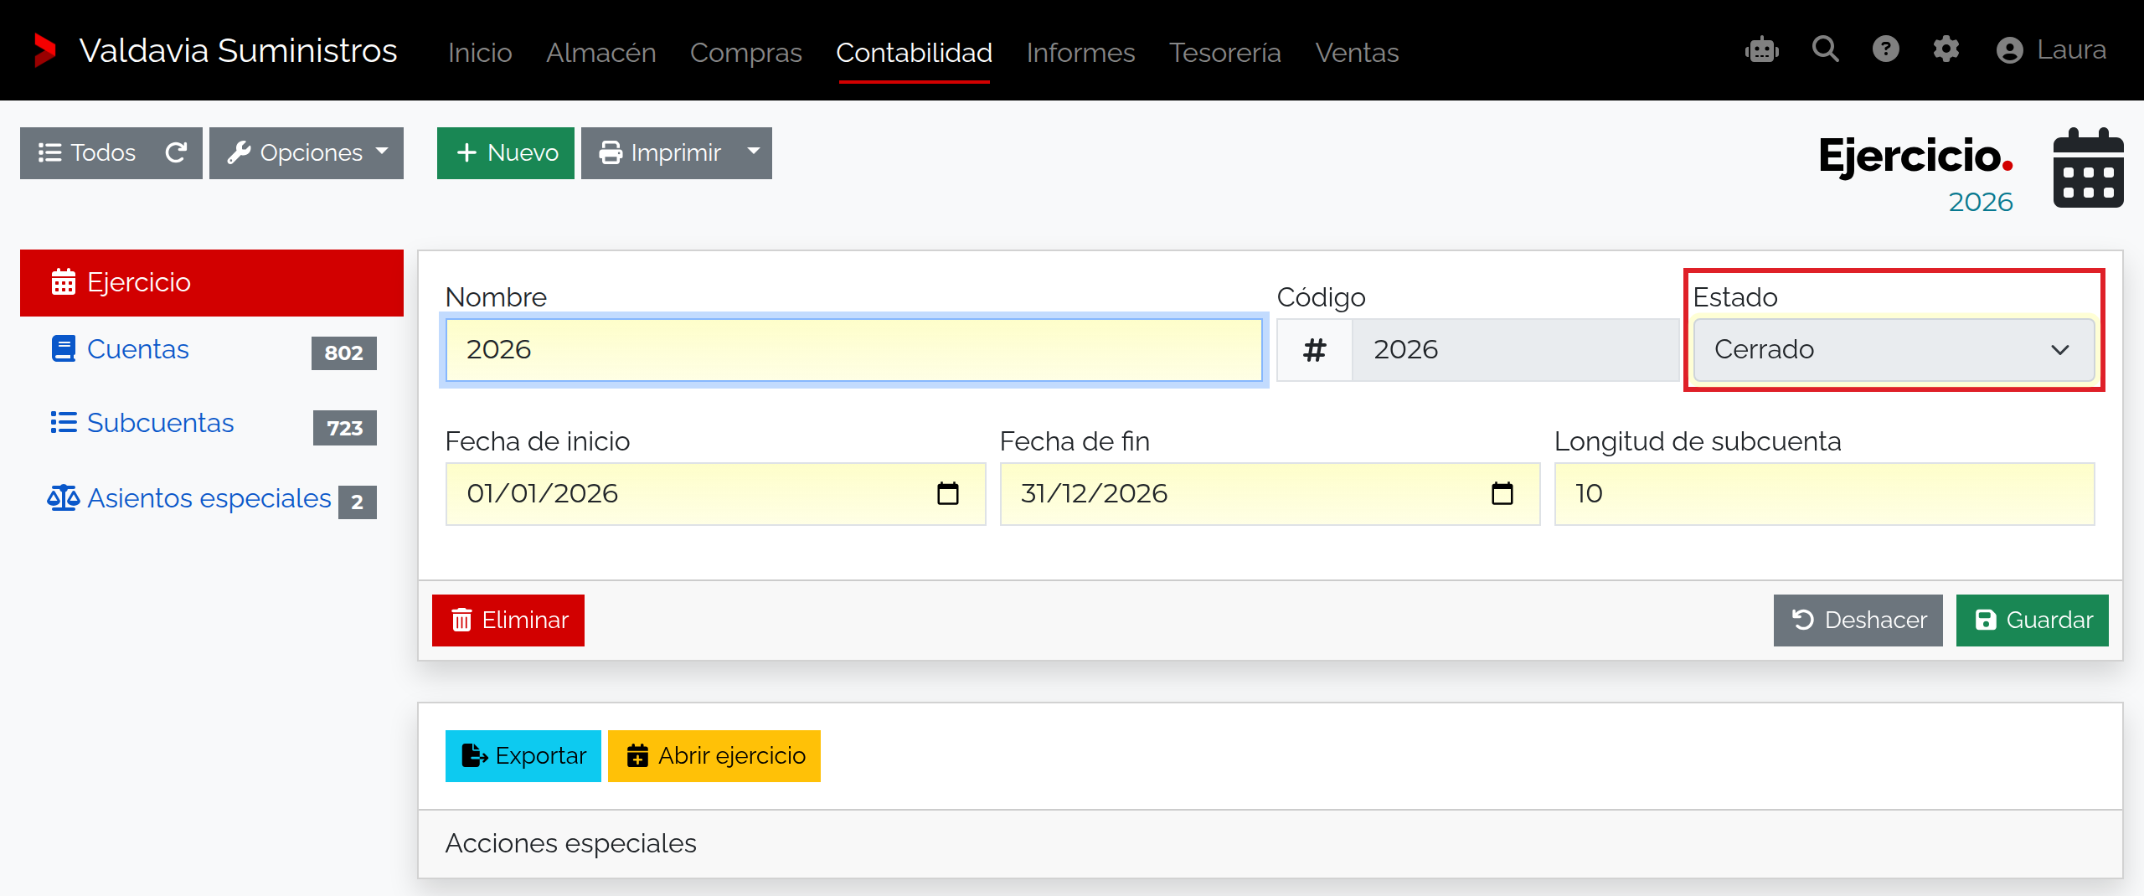Open the Fecha de inicio calendar picker
The width and height of the screenshot is (2144, 896).
tap(948, 494)
